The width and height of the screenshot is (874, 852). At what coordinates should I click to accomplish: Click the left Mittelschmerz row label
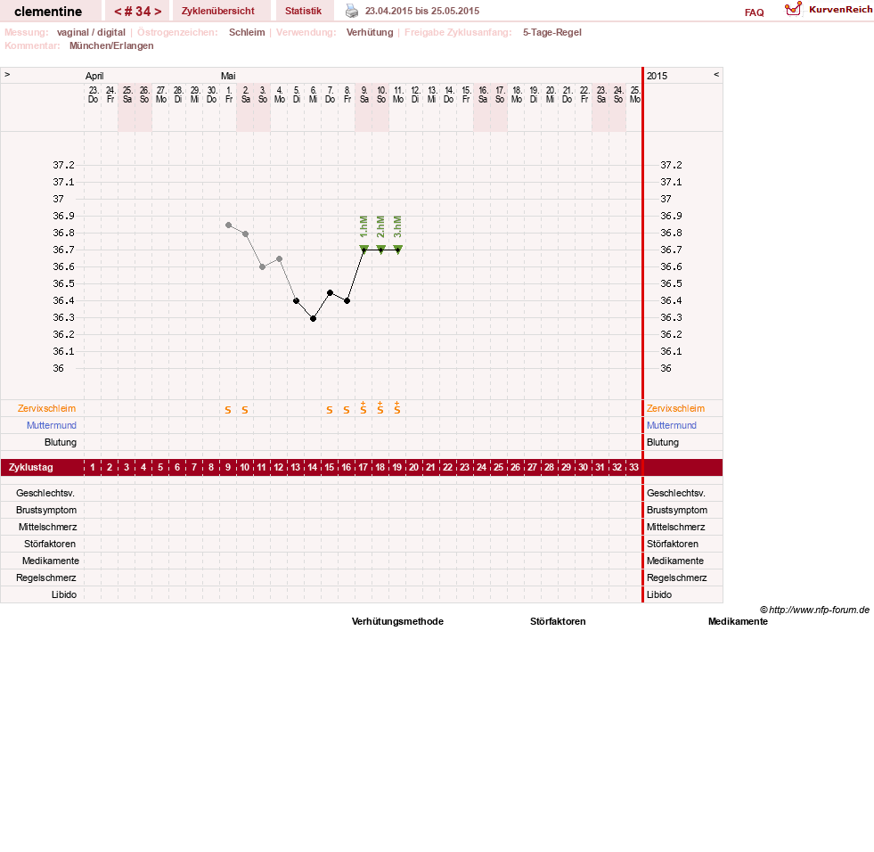pyautogui.click(x=47, y=527)
